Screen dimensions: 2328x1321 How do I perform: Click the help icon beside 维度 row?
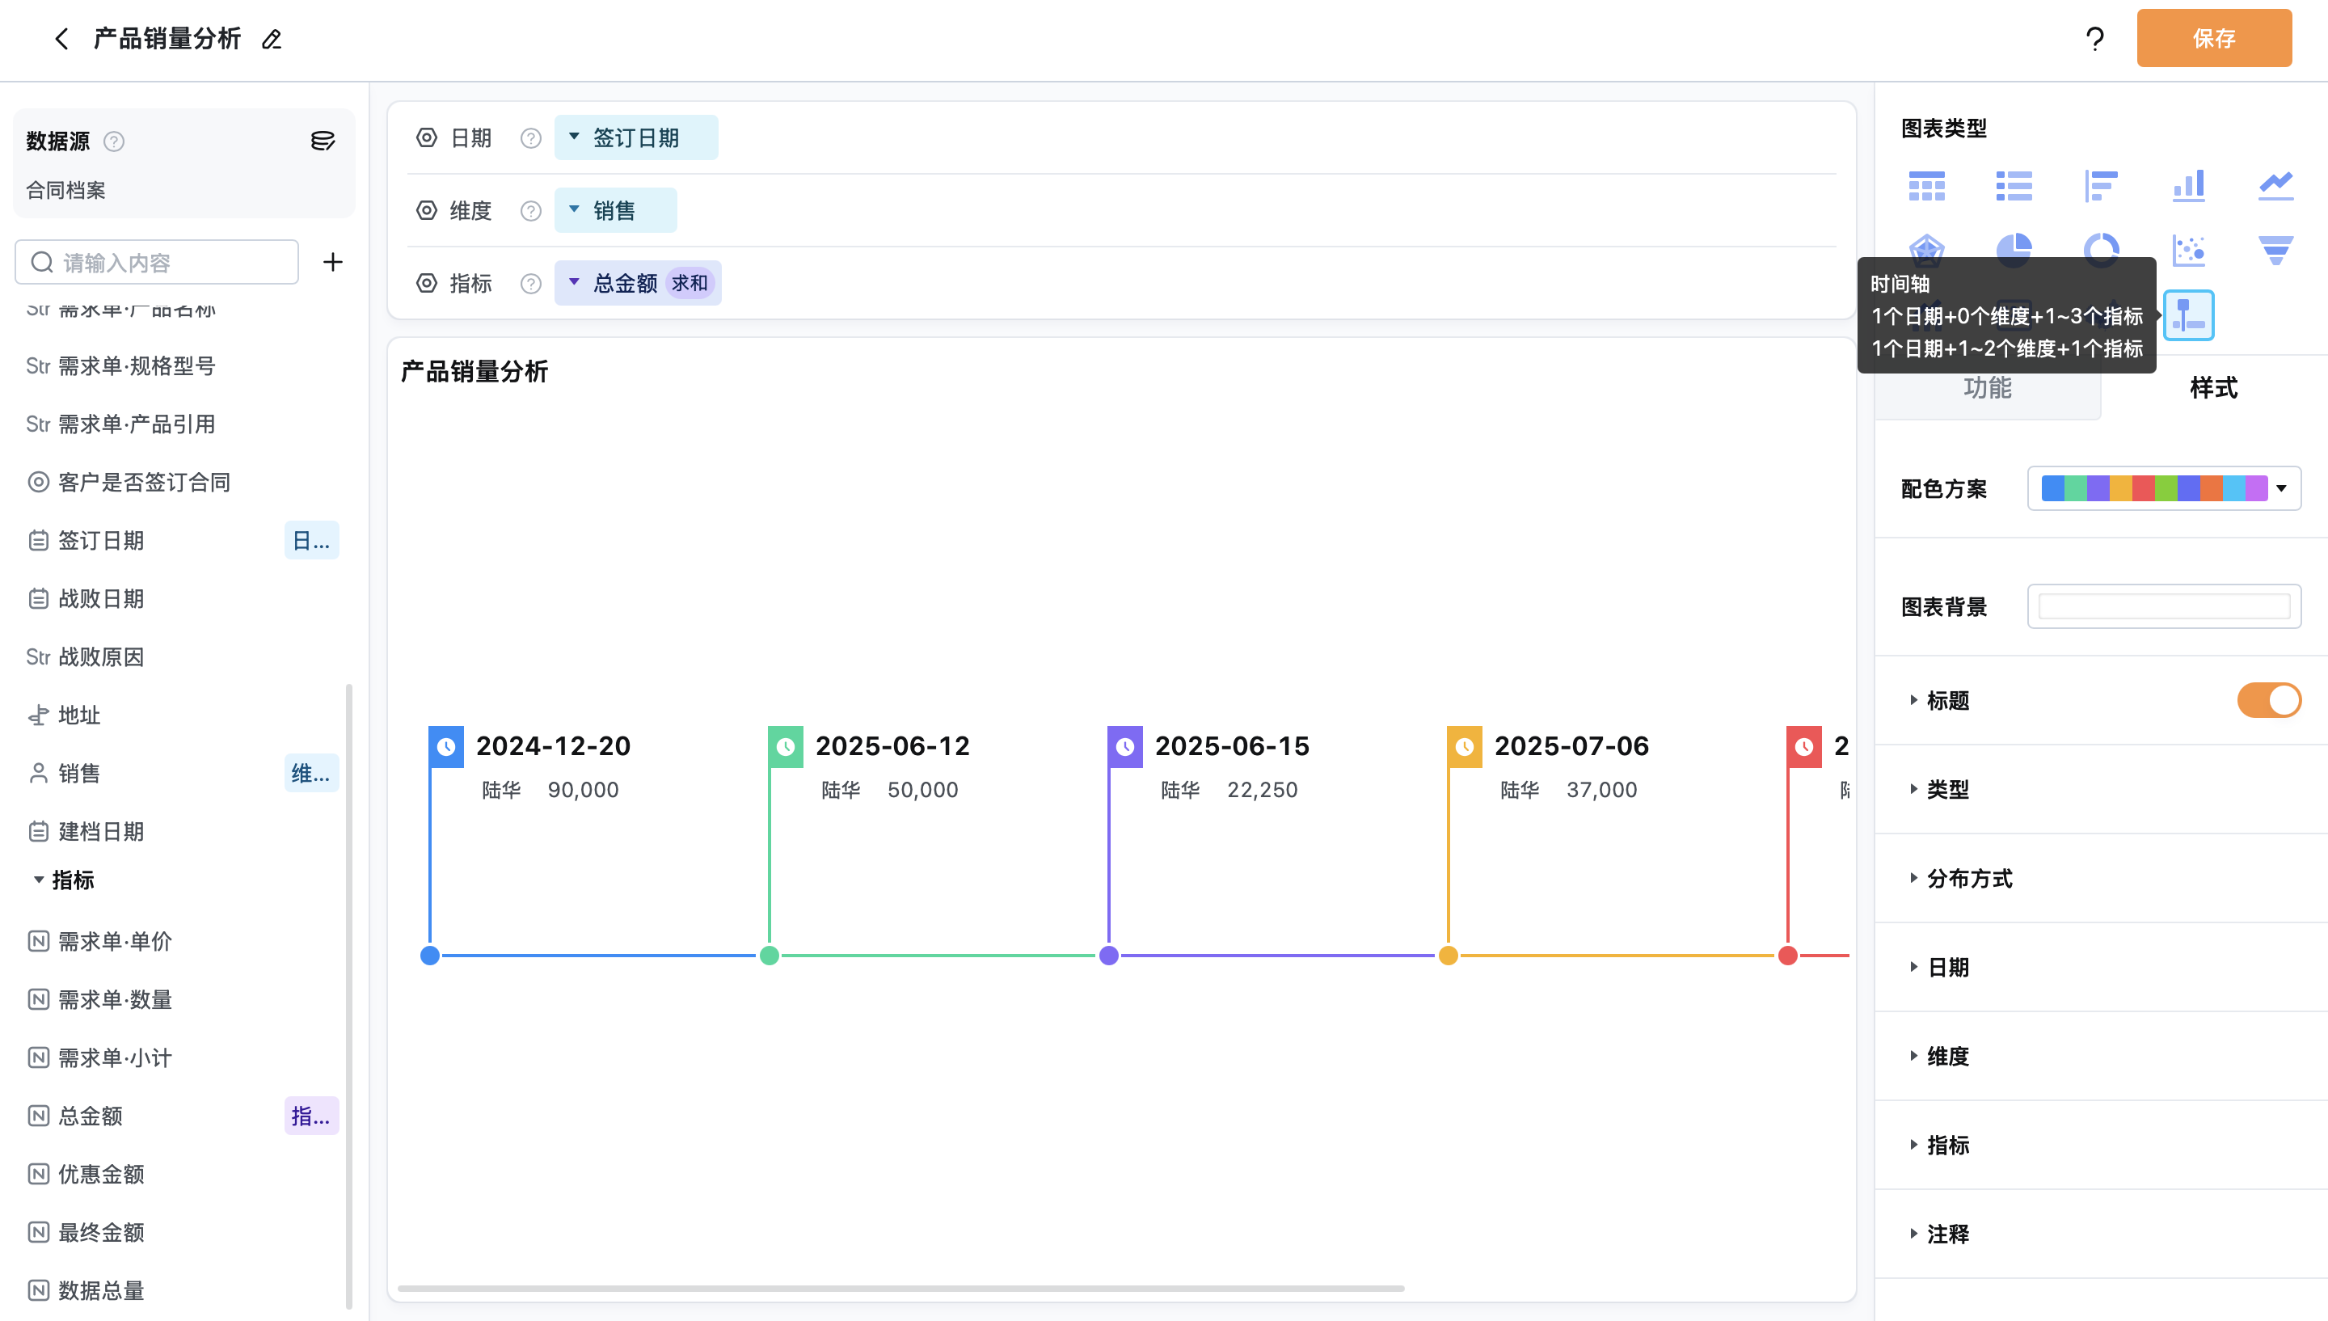[x=530, y=210]
